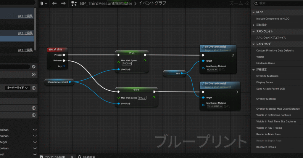Select Hidden in Game row

click(x=277, y=63)
